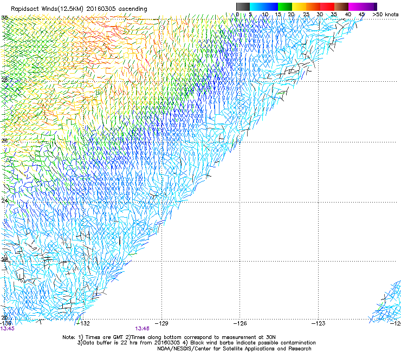Click the 'Data buffer is 22 hrs' note line
The height and width of the screenshot is (352, 401).
point(196,343)
